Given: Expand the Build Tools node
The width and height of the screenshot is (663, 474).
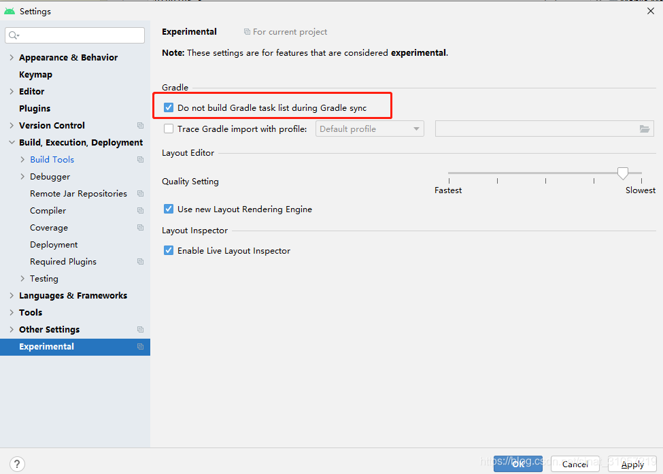Looking at the screenshot, I should [22, 159].
